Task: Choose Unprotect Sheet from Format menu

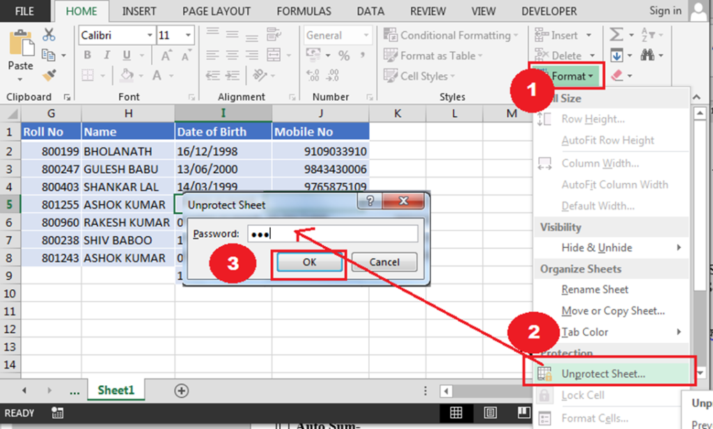Action: point(603,373)
